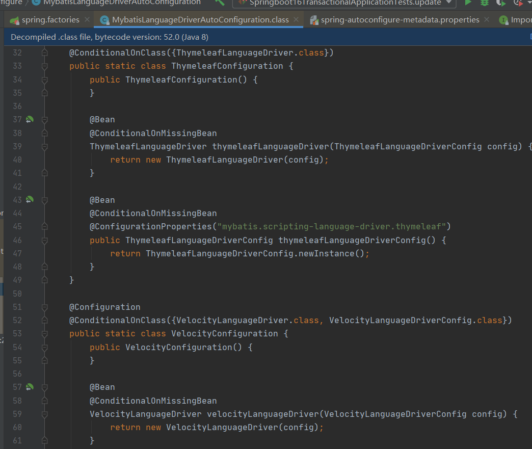Toggle the fold marker at line 32
The width and height of the screenshot is (532, 449).
click(44, 52)
